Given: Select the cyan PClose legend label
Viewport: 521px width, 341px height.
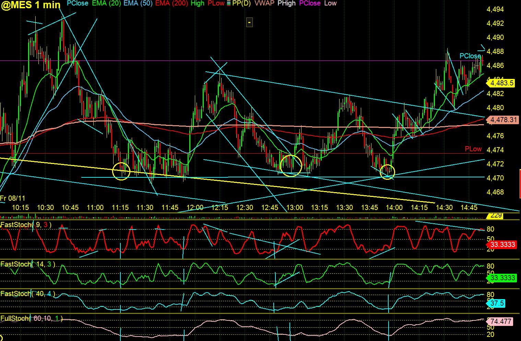Looking at the screenshot, I should click(x=77, y=3).
